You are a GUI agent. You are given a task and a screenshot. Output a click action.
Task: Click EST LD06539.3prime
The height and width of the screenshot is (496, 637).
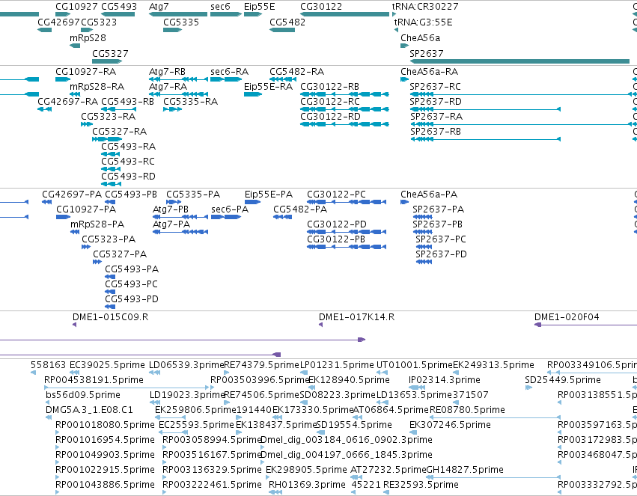pos(154,373)
